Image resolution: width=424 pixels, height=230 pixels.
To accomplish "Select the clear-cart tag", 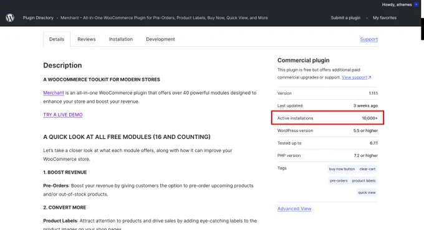I will [367, 169].
